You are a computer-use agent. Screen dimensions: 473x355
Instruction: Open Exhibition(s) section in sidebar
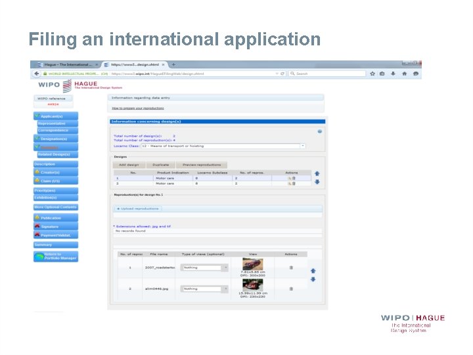tap(56, 198)
